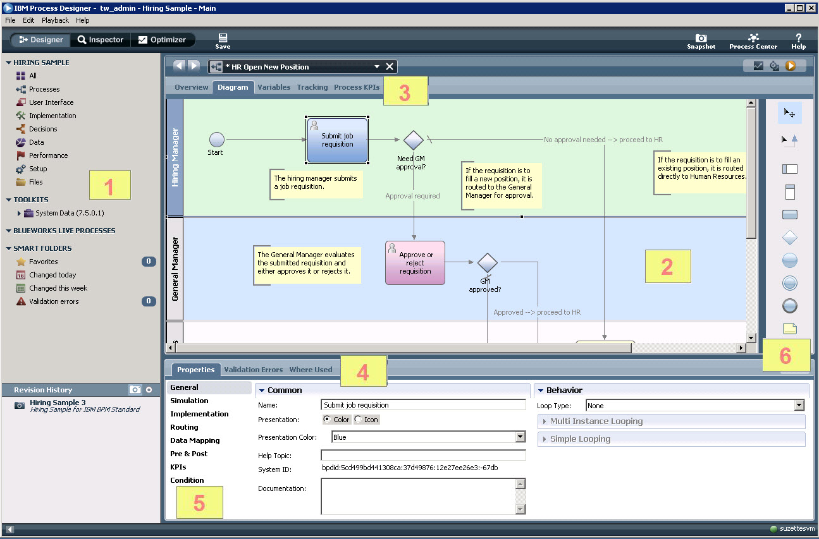Open the Presentation Color dropdown
The width and height of the screenshot is (819, 539).
point(520,437)
